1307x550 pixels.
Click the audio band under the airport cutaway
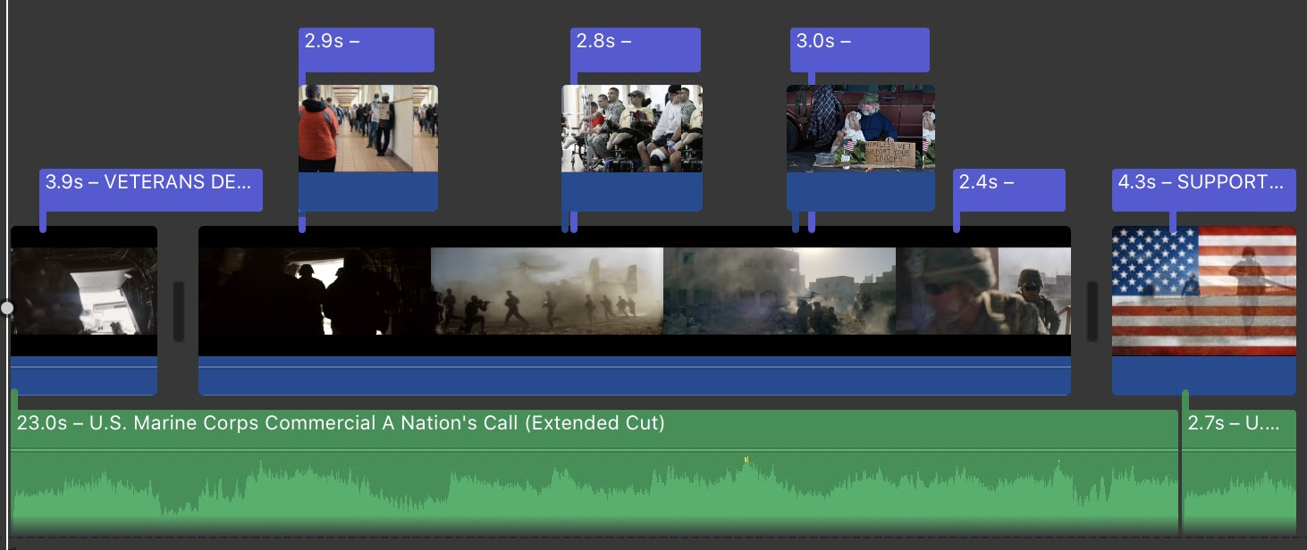click(368, 192)
